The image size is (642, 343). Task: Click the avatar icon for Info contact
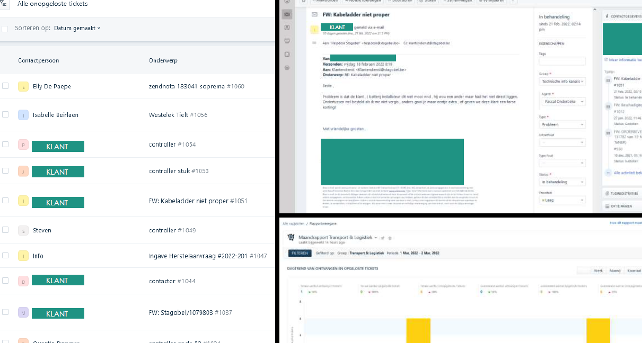tap(23, 256)
